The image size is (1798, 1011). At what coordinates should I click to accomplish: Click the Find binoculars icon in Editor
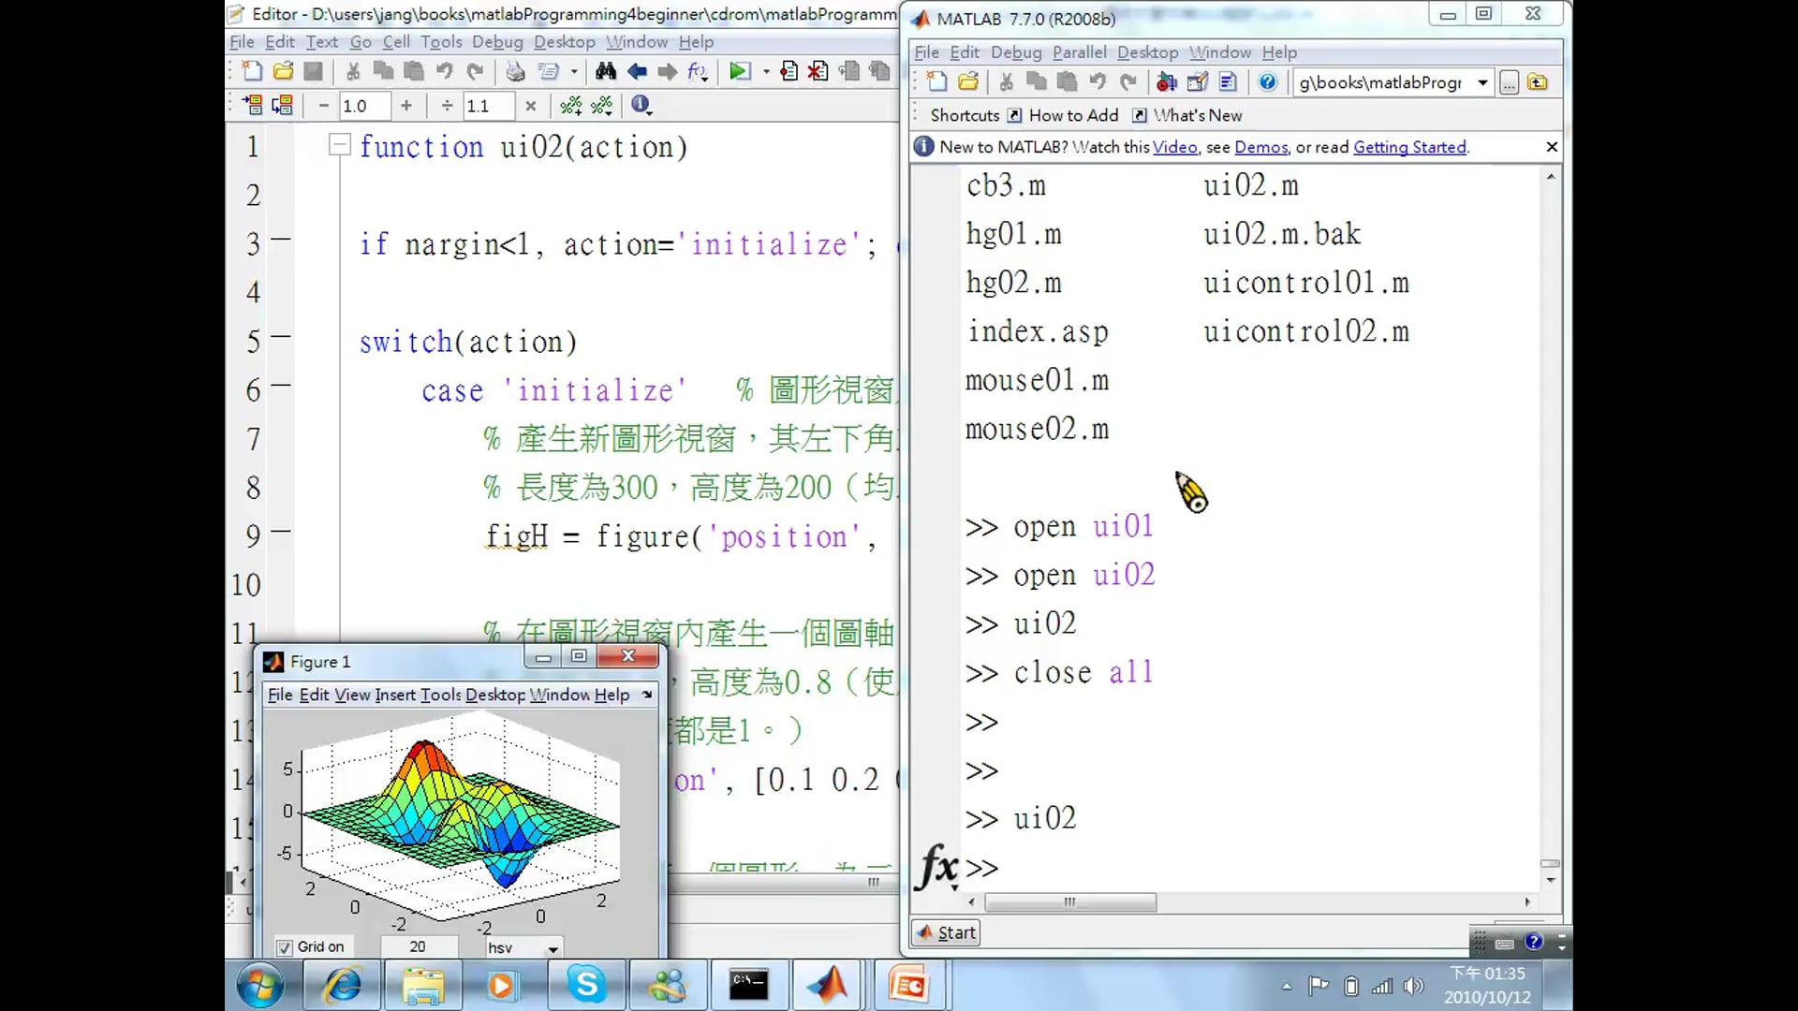pos(605,72)
